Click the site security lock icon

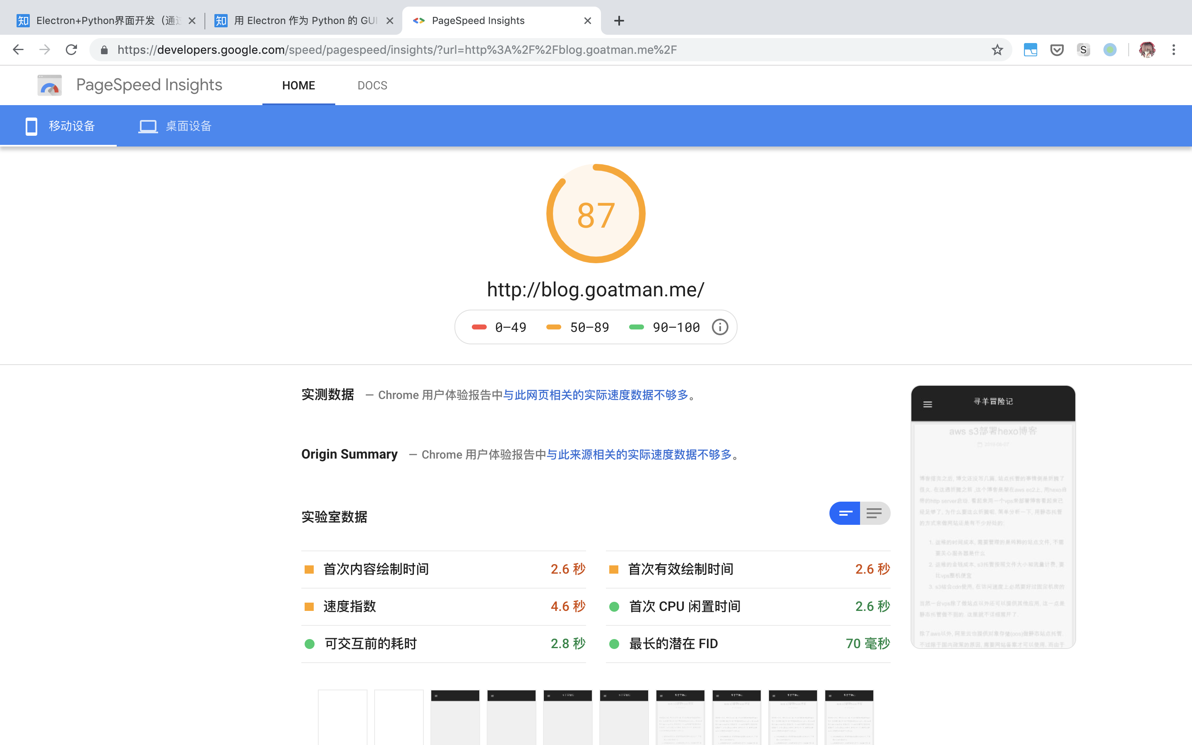tap(104, 49)
